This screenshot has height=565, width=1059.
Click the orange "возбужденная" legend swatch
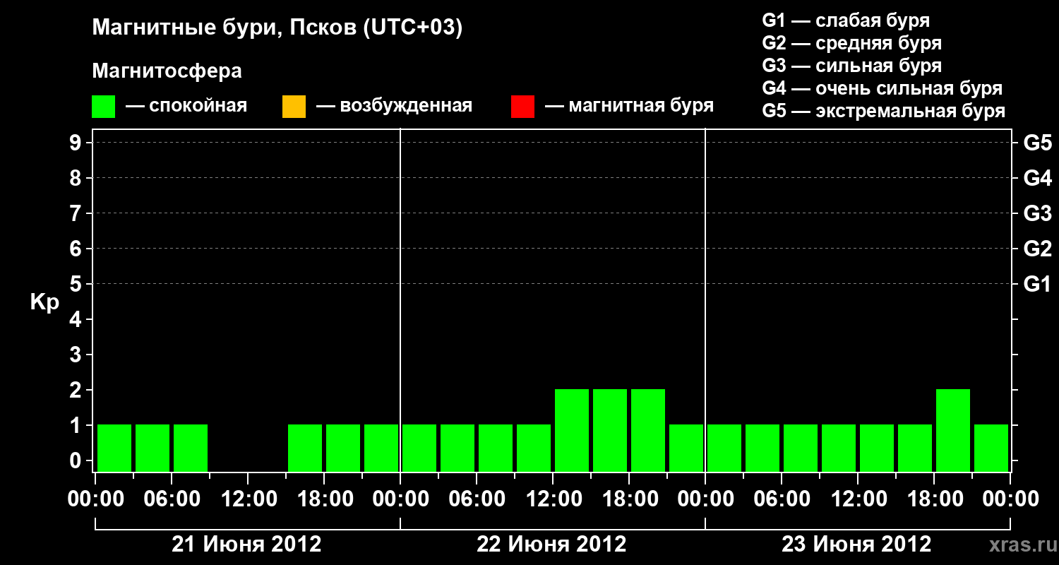pyautogui.click(x=294, y=107)
